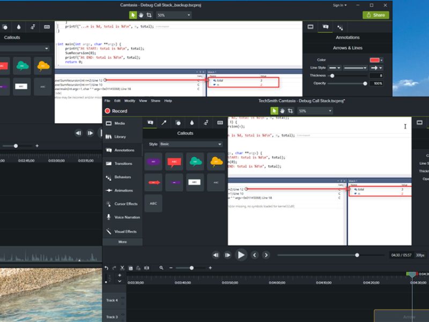Cut selection with timeline scissors icon
Viewport: 429px width, 322px height.
click(122, 268)
